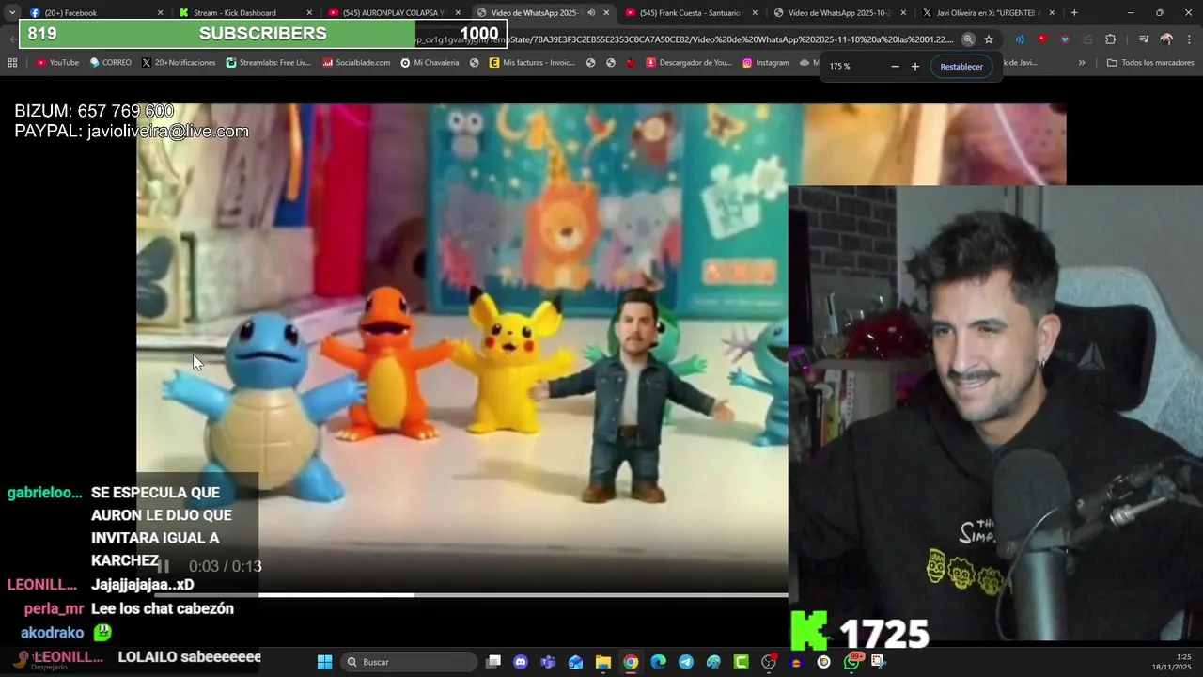Open the CORREO bookmark
Screen dimensions: 1203x677
[x=111, y=63]
